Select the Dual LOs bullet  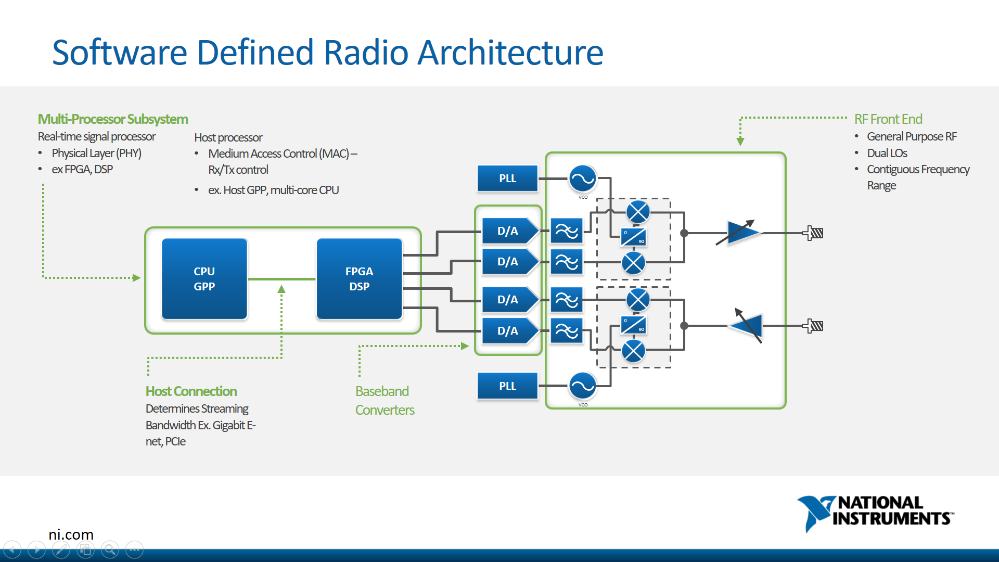(887, 153)
